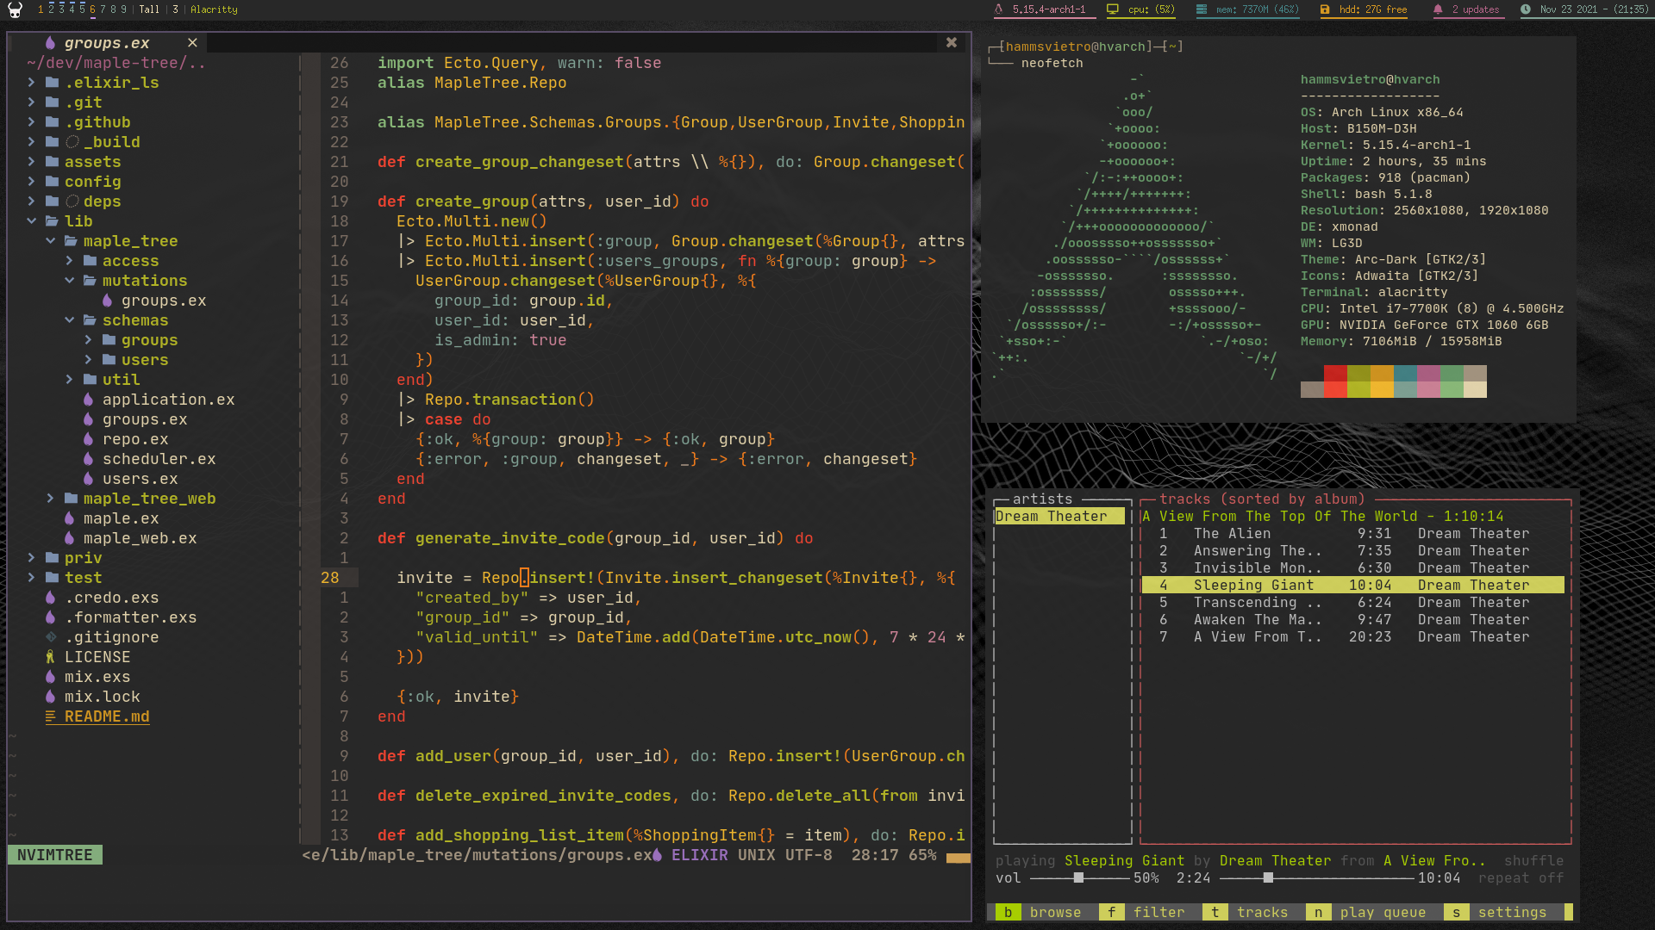1655x930 pixels.
Task: Open the browse view
Action: coord(1038,913)
